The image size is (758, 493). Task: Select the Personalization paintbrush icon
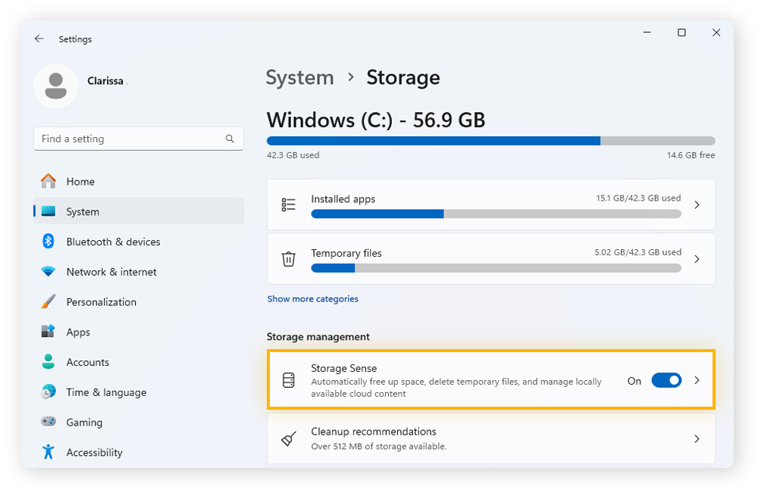pyautogui.click(x=49, y=301)
